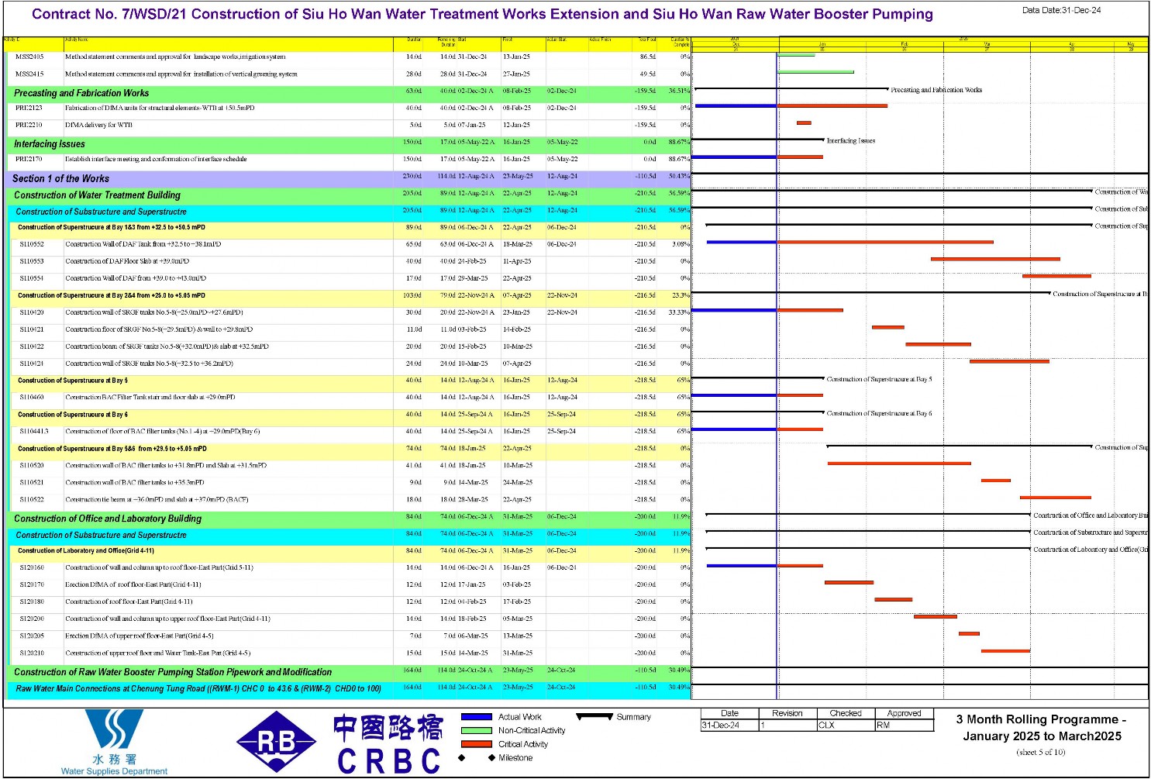The width and height of the screenshot is (1151, 779).
Task: Click Construction of Office and Laboratory Building row
Action: (x=346, y=518)
